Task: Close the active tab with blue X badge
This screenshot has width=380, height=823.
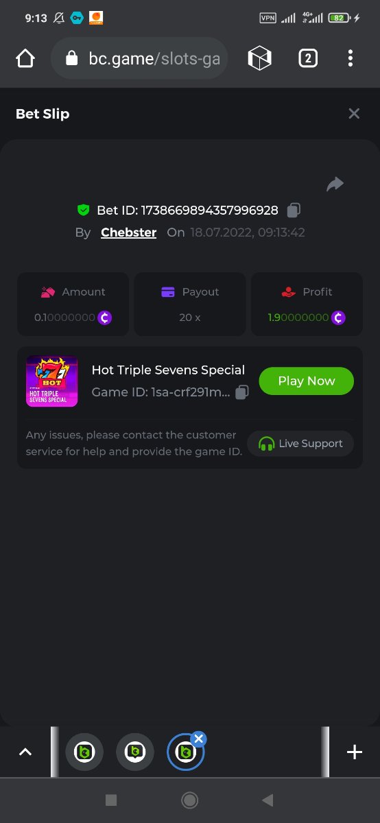Action: pos(199,739)
